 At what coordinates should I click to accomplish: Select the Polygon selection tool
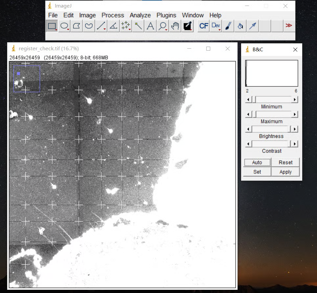pyautogui.click(x=77, y=26)
